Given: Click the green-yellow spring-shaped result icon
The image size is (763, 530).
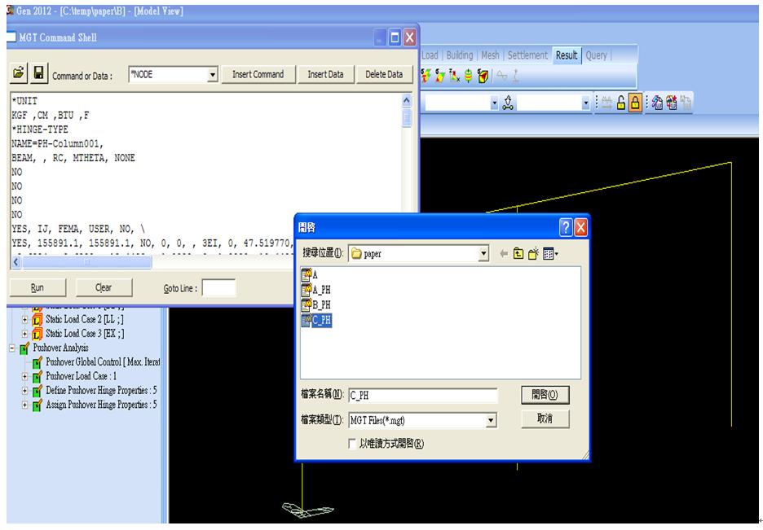Looking at the screenshot, I should pyautogui.click(x=469, y=76).
